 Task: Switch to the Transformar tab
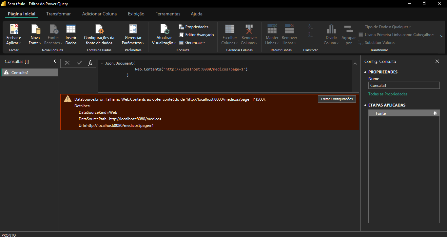pos(59,14)
